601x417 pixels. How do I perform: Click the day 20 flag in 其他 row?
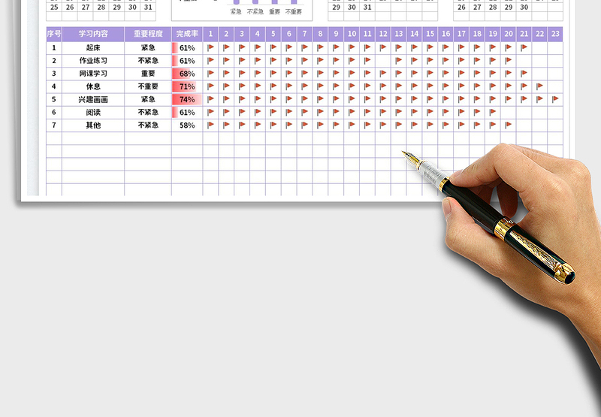508,125
